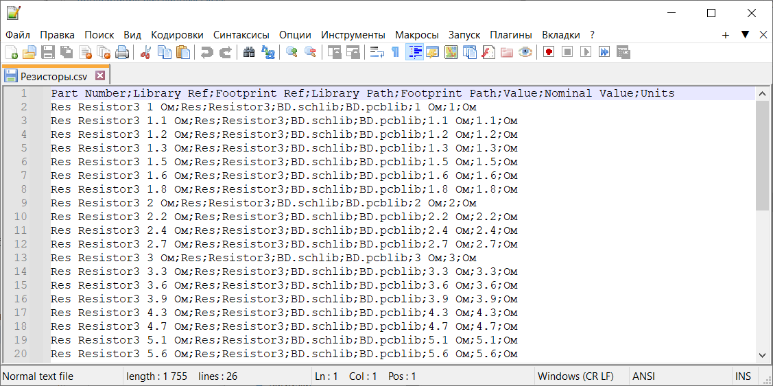
Task: Start macro recording with red dot icon
Action: point(548,52)
